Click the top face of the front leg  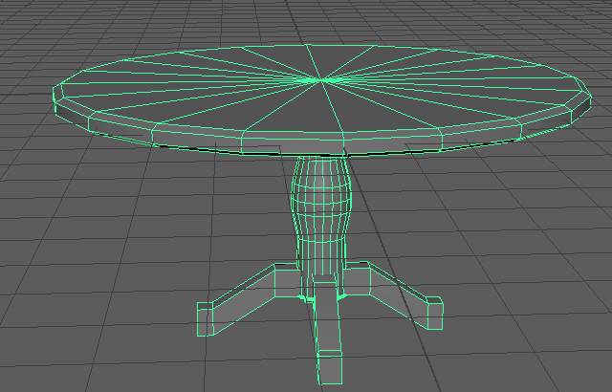tap(325, 278)
